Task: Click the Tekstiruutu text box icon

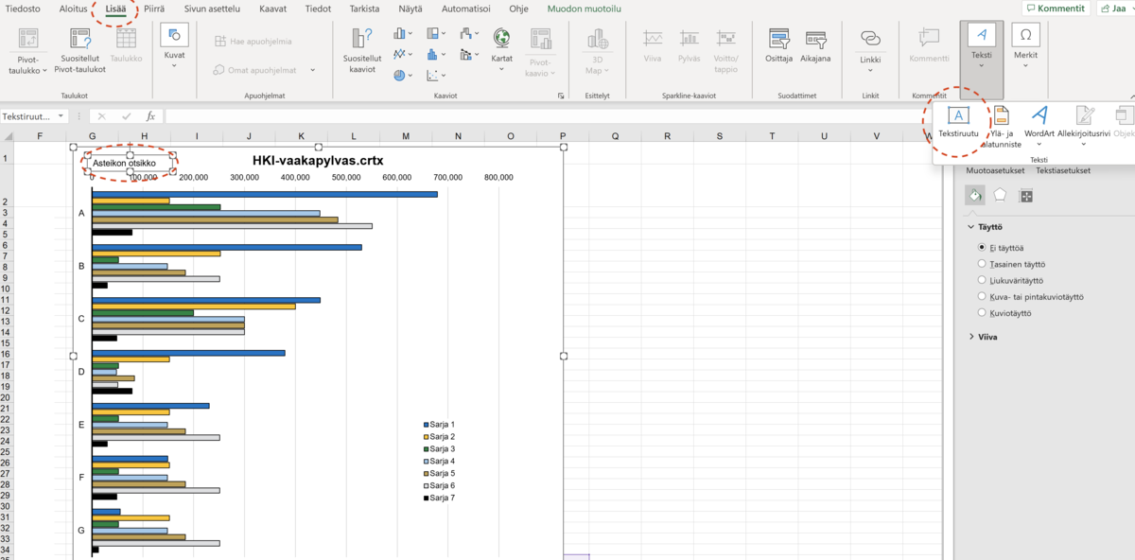Action: [958, 116]
